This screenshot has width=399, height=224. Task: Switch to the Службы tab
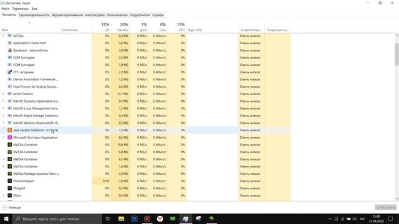(x=158, y=15)
